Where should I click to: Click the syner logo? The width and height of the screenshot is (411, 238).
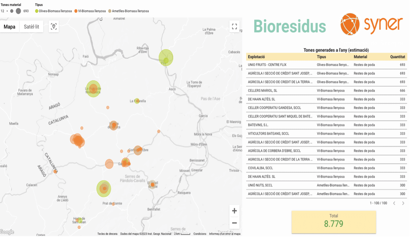click(x=371, y=24)
